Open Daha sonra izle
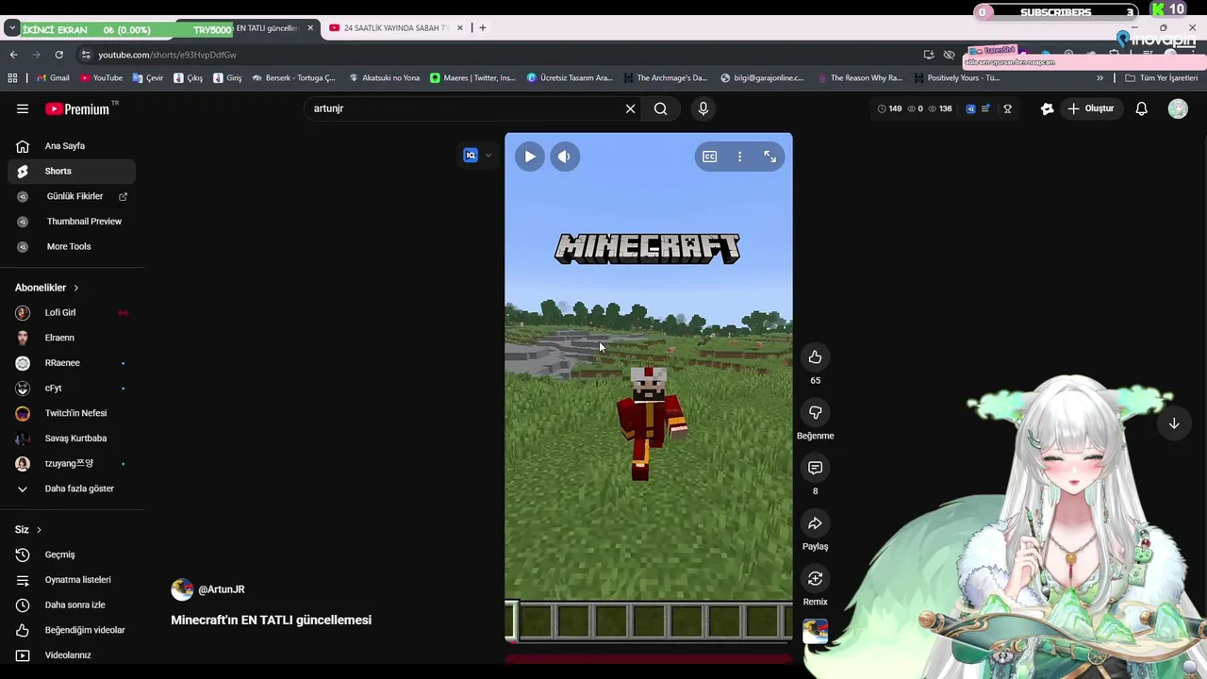This screenshot has width=1207, height=679. [x=72, y=604]
